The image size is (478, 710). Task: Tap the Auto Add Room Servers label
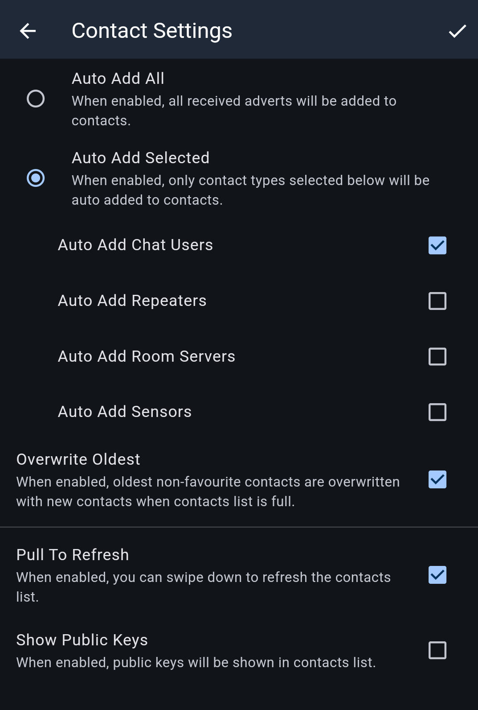pos(147,356)
